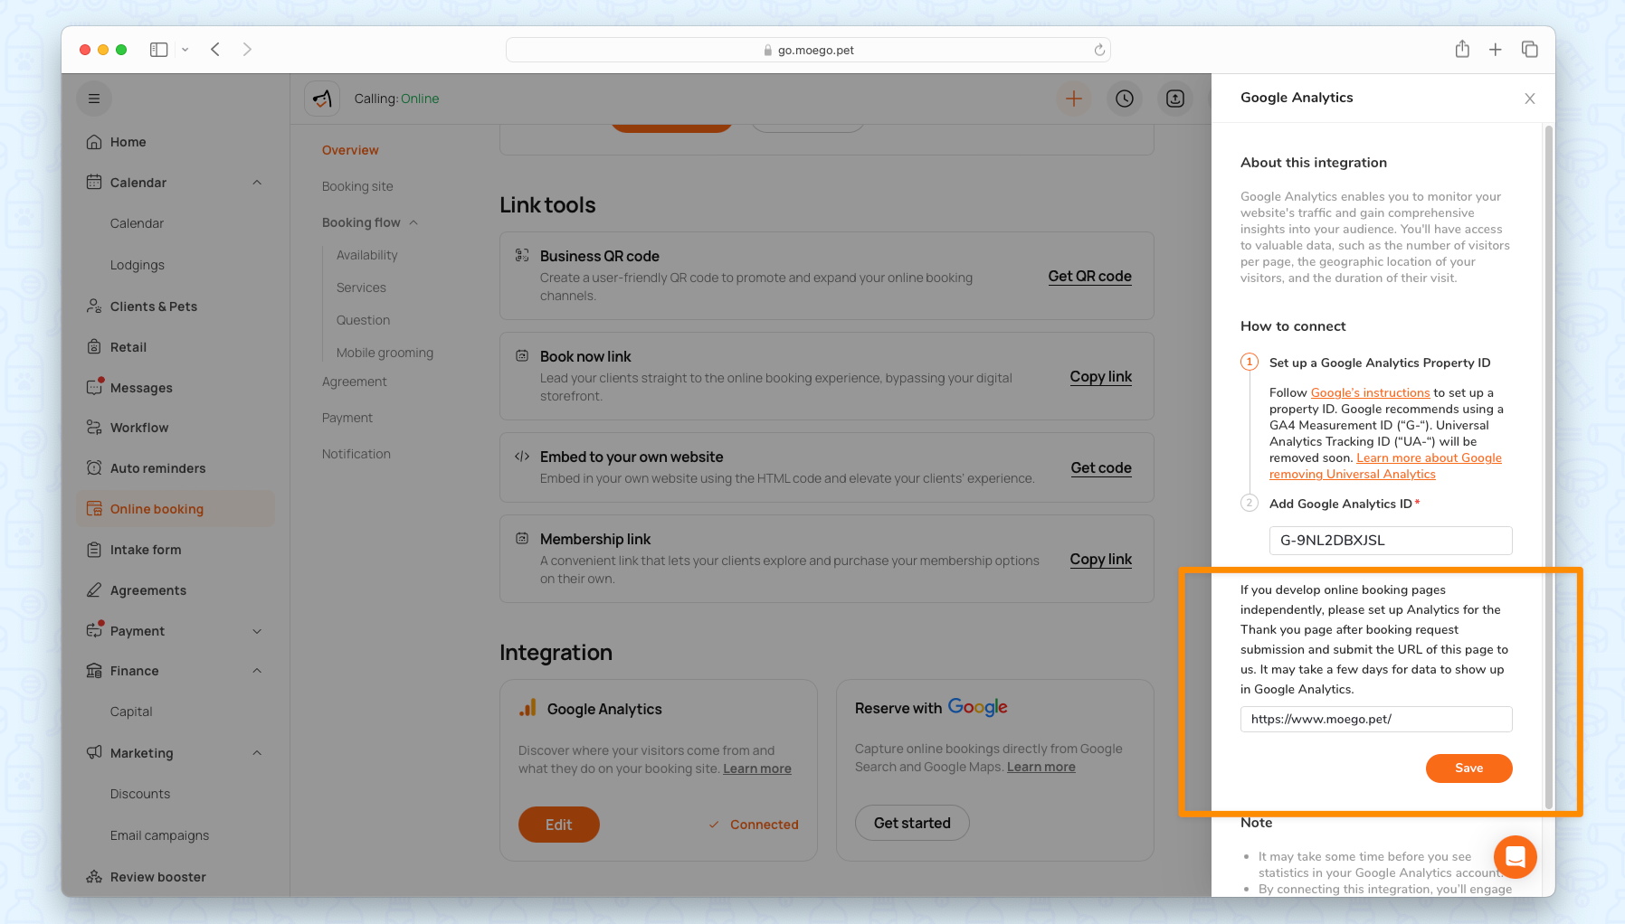Open the Mobile grooming item
Viewport: 1625px width, 924px height.
[x=385, y=353]
